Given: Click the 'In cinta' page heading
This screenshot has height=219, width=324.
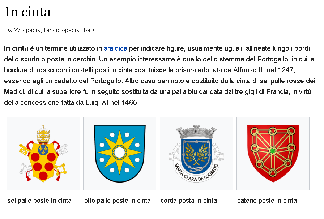Looking at the screenshot, I should click(28, 12).
